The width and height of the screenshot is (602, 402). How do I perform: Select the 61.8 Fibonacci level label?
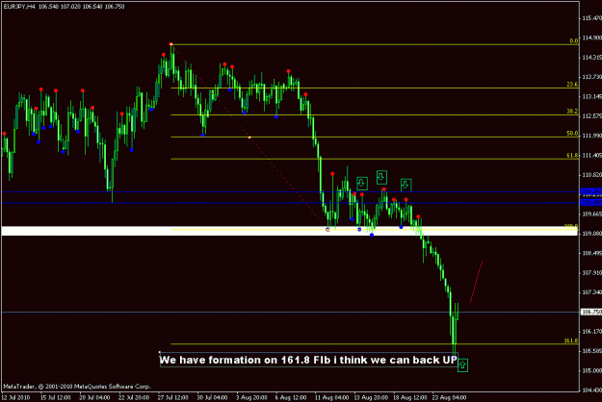click(572, 155)
